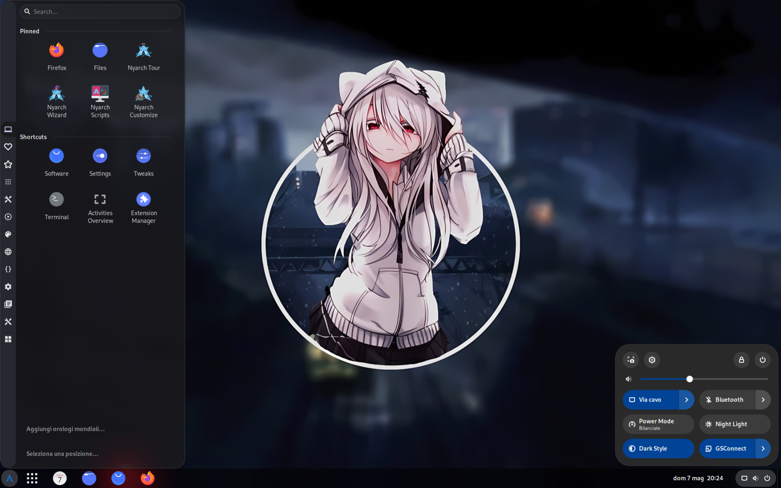Click the menu Search field
Image resolution: width=781 pixels, height=488 pixels.
pyautogui.click(x=100, y=11)
